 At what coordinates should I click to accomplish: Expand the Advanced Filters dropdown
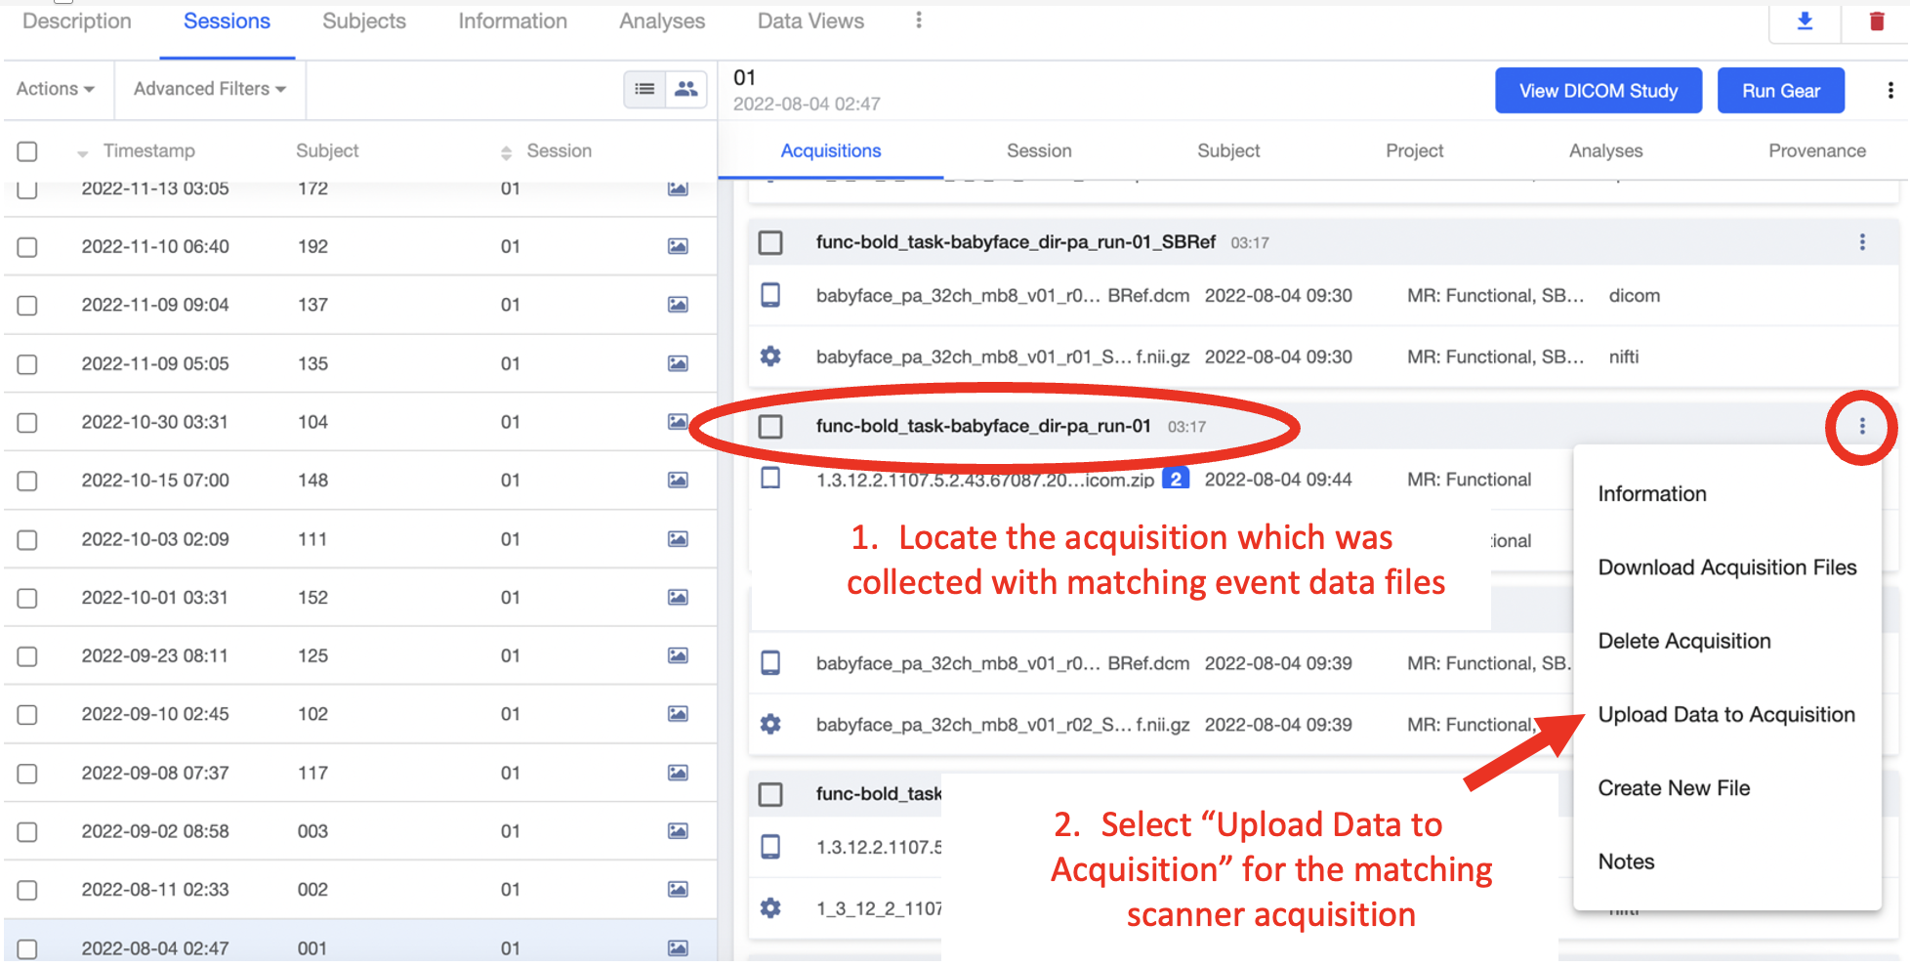tap(210, 89)
